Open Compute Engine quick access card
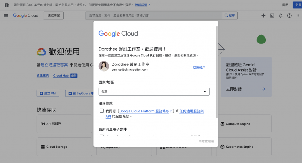Image resolution: width=302 pixels, height=163 pixels. coord(244,124)
